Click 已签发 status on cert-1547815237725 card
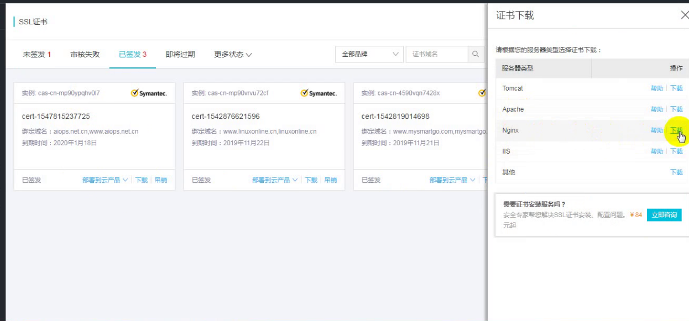Viewport: 689px width, 321px height. (32, 180)
